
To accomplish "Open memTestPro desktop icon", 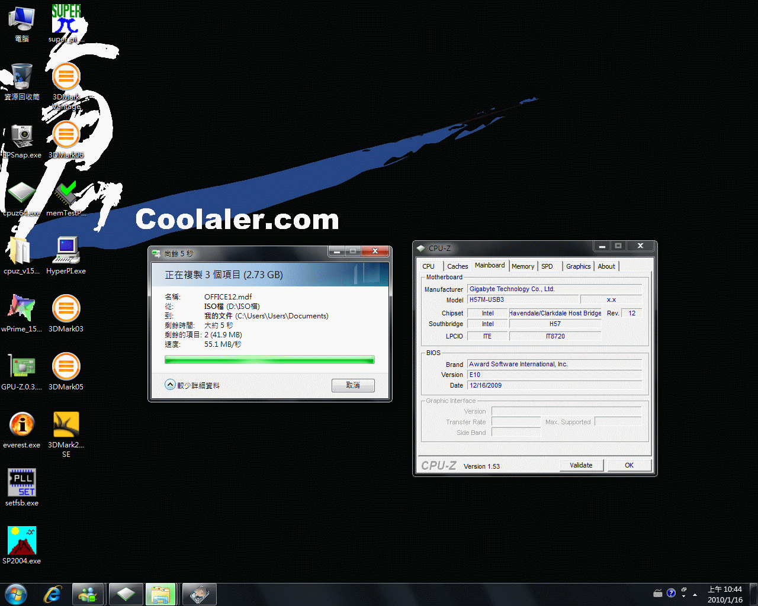I will coord(66,198).
